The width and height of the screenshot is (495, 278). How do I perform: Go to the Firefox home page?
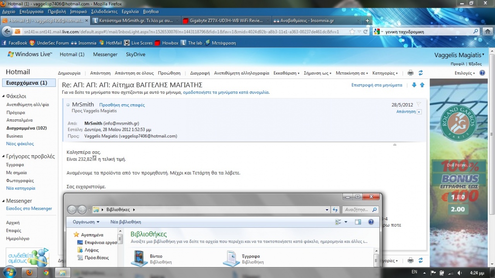[488, 32]
